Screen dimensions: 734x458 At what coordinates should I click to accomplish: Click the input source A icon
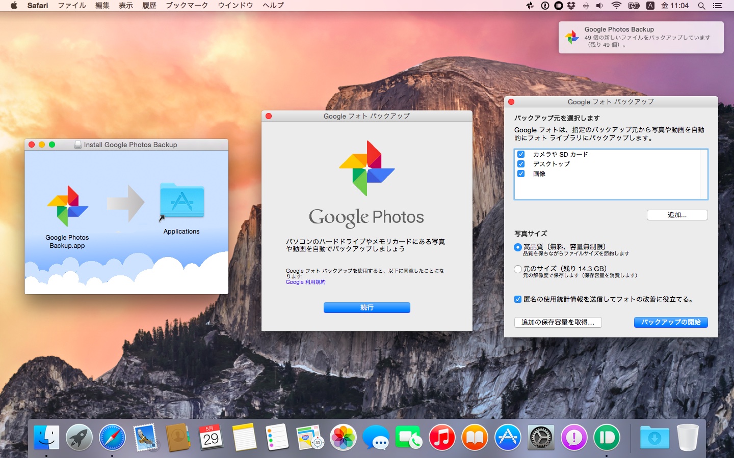[x=650, y=6]
